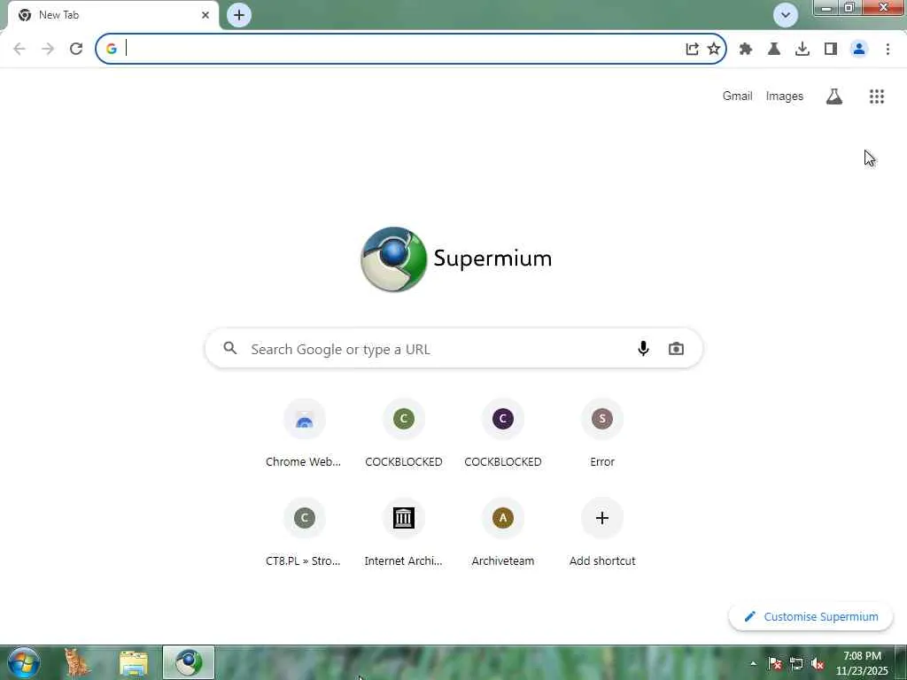Start voice search with microphone icon
The image size is (907, 680).
pos(643,349)
